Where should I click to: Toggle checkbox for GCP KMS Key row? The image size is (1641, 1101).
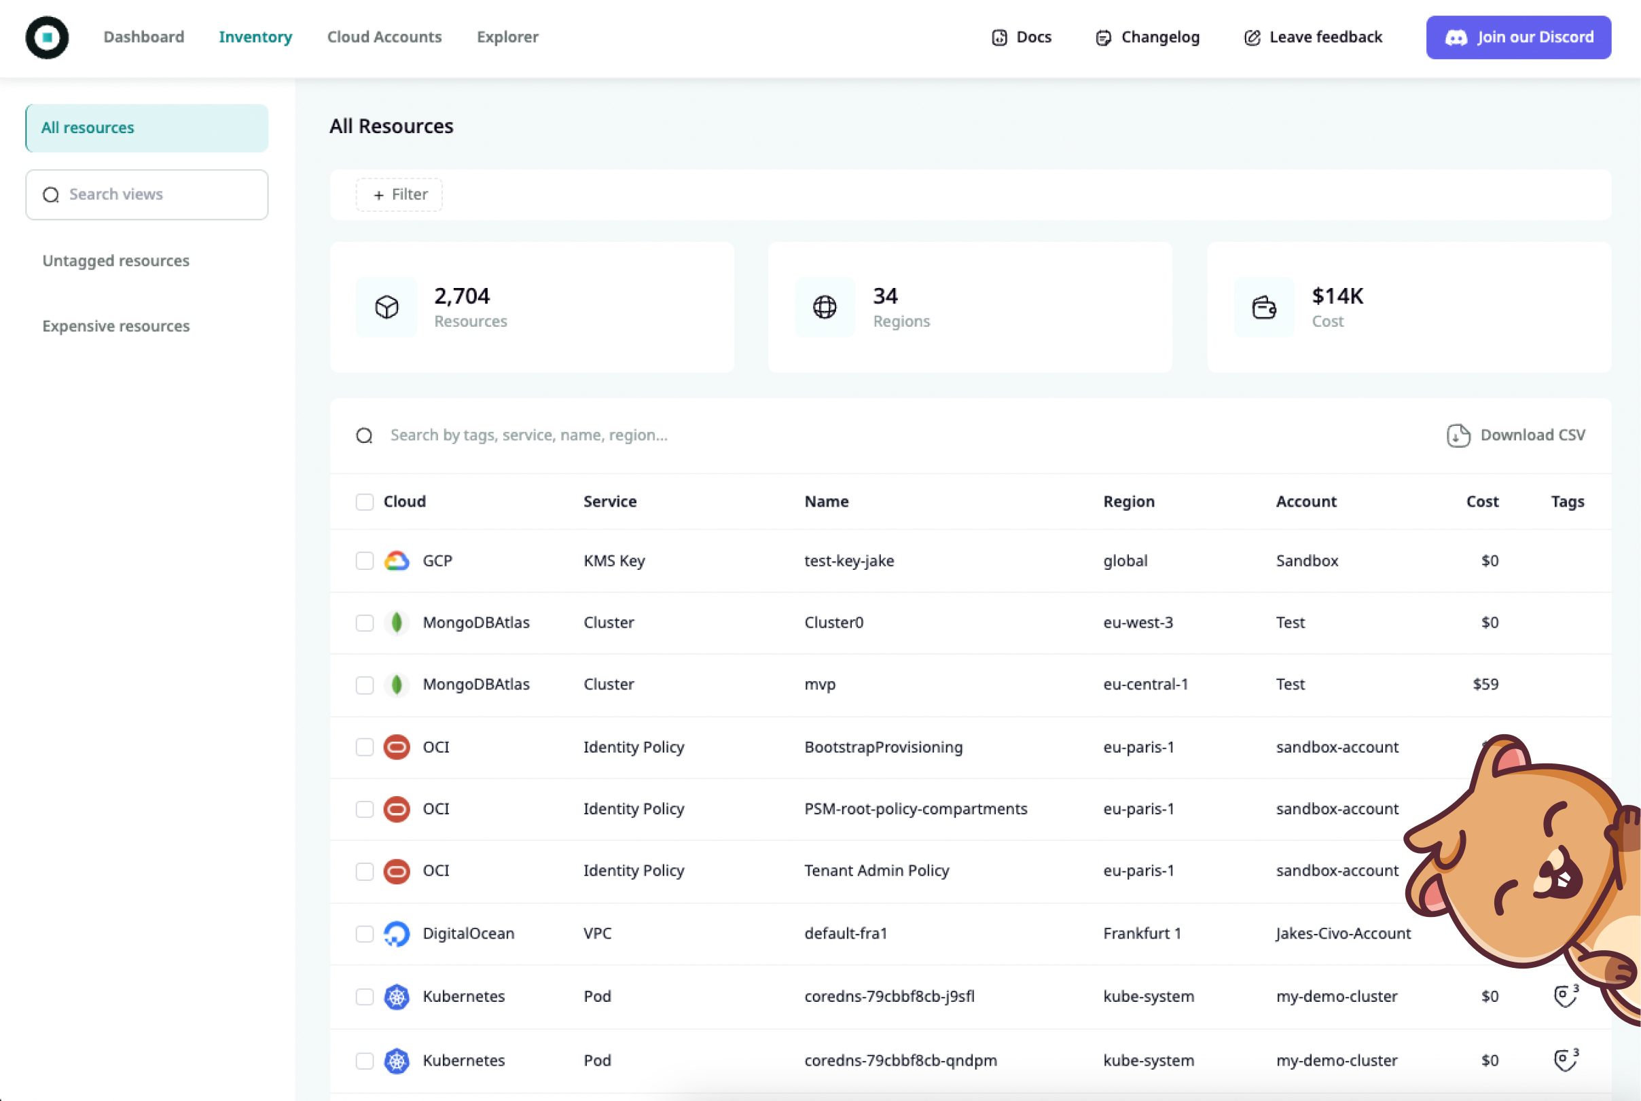click(365, 560)
